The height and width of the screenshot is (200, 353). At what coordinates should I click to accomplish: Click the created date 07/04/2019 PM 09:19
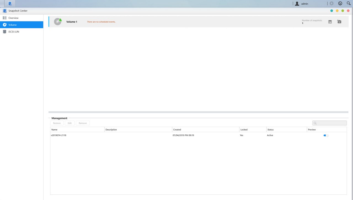click(183, 135)
